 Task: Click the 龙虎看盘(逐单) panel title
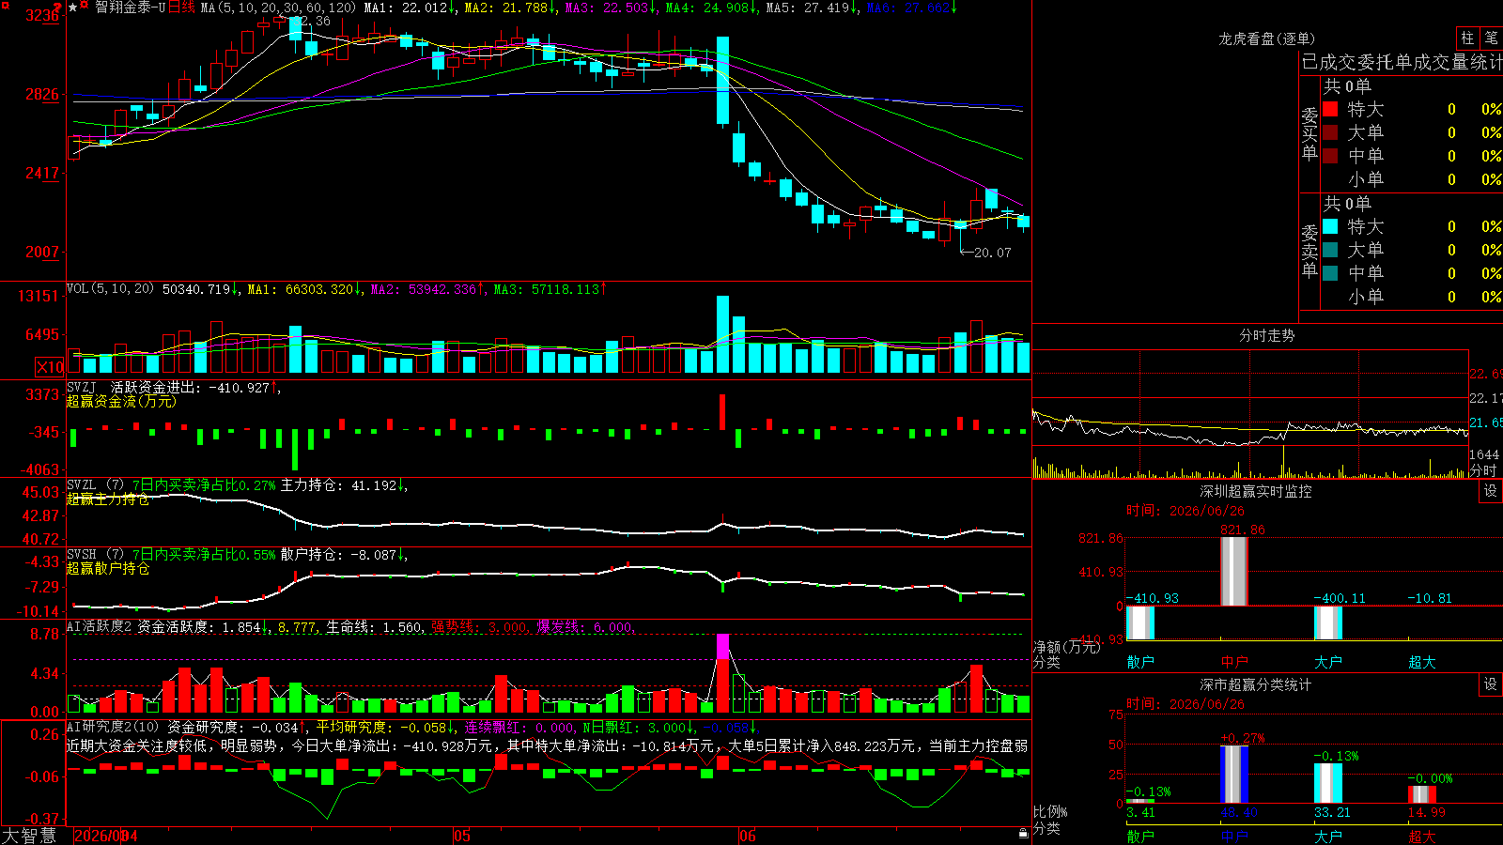pos(1266,38)
